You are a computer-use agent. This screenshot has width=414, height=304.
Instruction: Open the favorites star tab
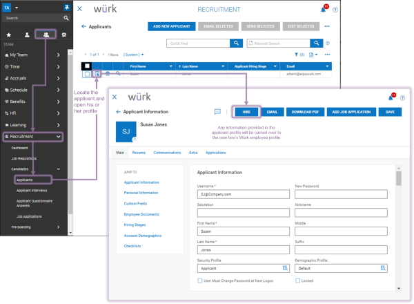click(x=9, y=35)
